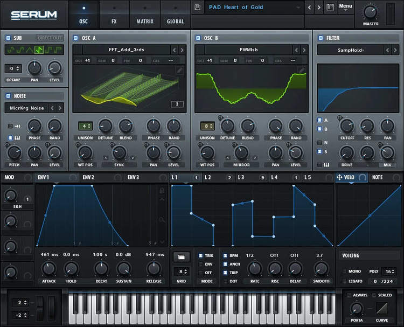Select the ENV 2 tab
The height and width of the screenshot is (327, 404).
(102, 177)
